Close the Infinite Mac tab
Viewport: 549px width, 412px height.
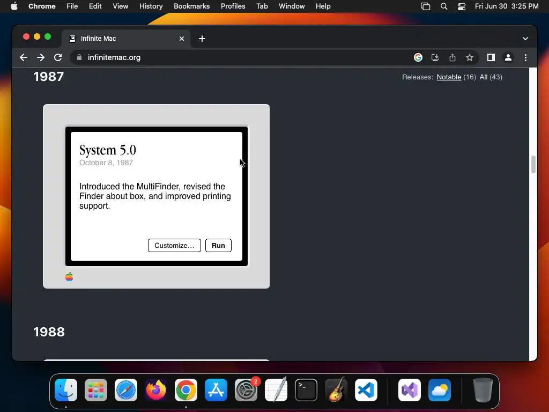point(182,39)
